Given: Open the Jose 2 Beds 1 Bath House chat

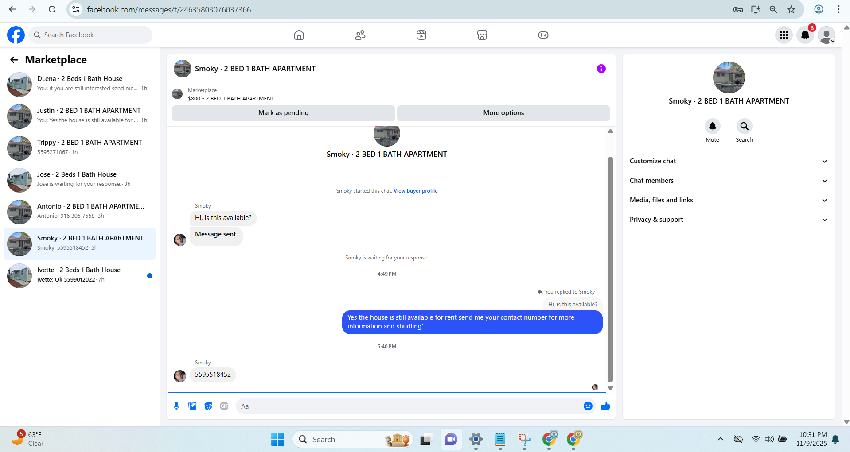Looking at the screenshot, I should click(80, 180).
